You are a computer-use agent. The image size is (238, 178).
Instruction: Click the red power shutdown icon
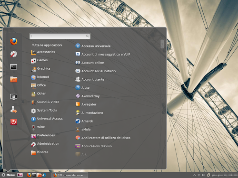click(14, 122)
